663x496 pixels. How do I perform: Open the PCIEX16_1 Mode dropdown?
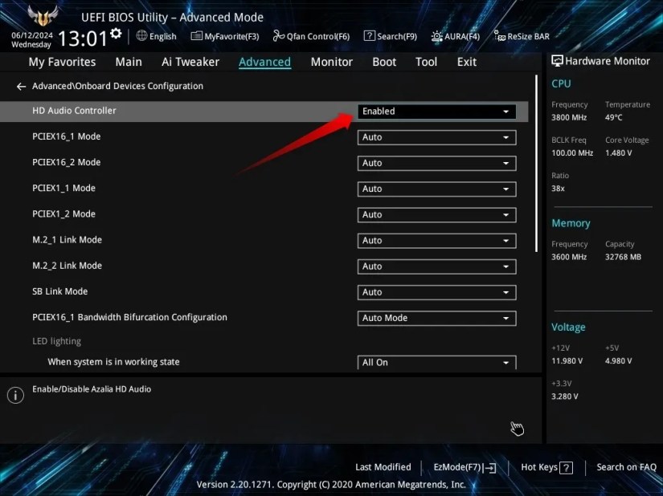point(437,137)
